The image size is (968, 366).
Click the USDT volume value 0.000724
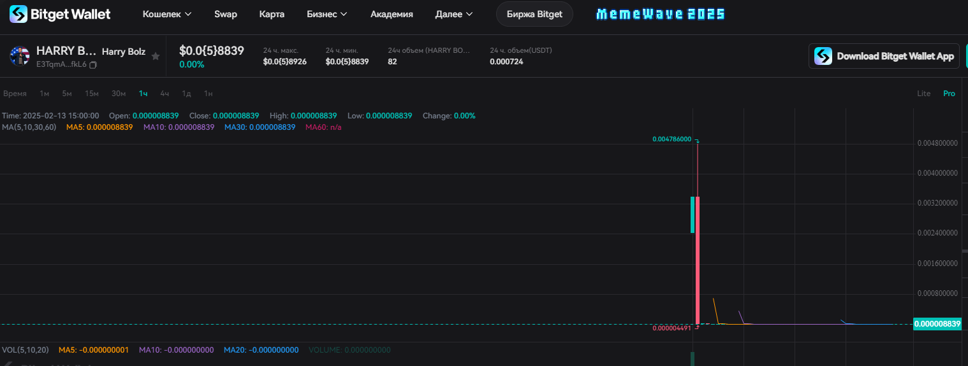click(x=506, y=62)
